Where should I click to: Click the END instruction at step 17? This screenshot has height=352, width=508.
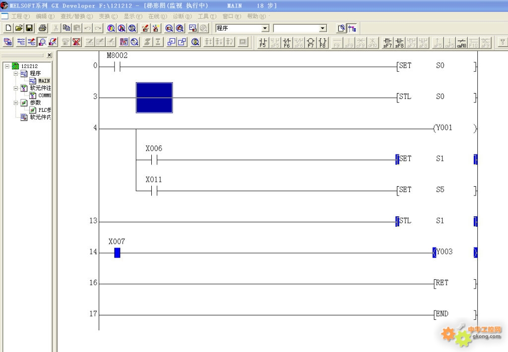click(455, 314)
